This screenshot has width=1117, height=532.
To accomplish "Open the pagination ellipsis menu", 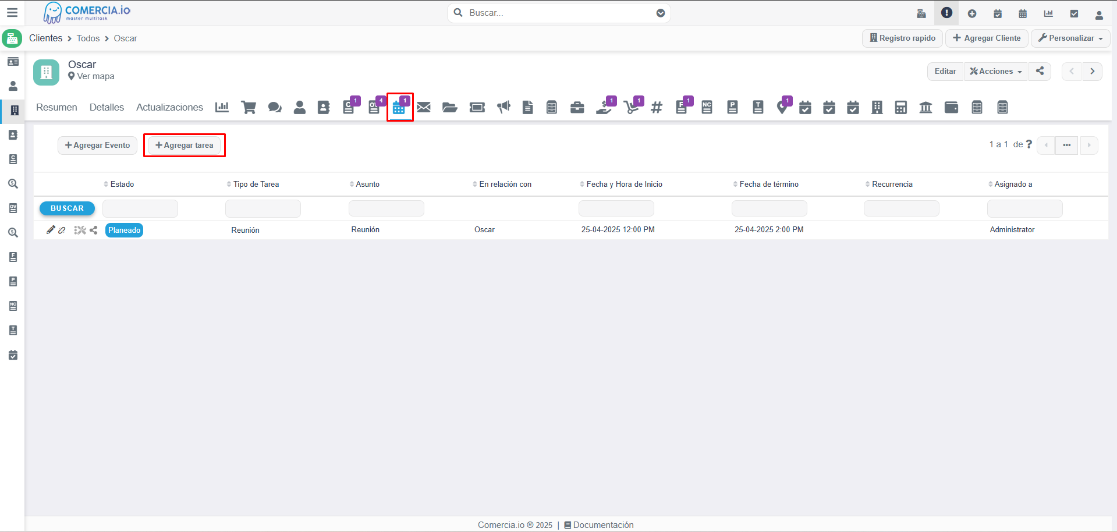I will pos(1066,145).
